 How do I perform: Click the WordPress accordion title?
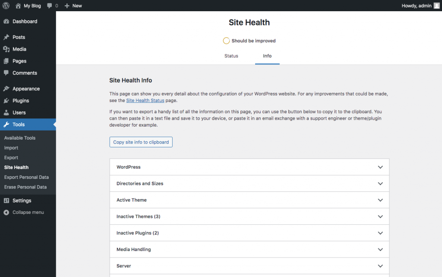(129, 167)
